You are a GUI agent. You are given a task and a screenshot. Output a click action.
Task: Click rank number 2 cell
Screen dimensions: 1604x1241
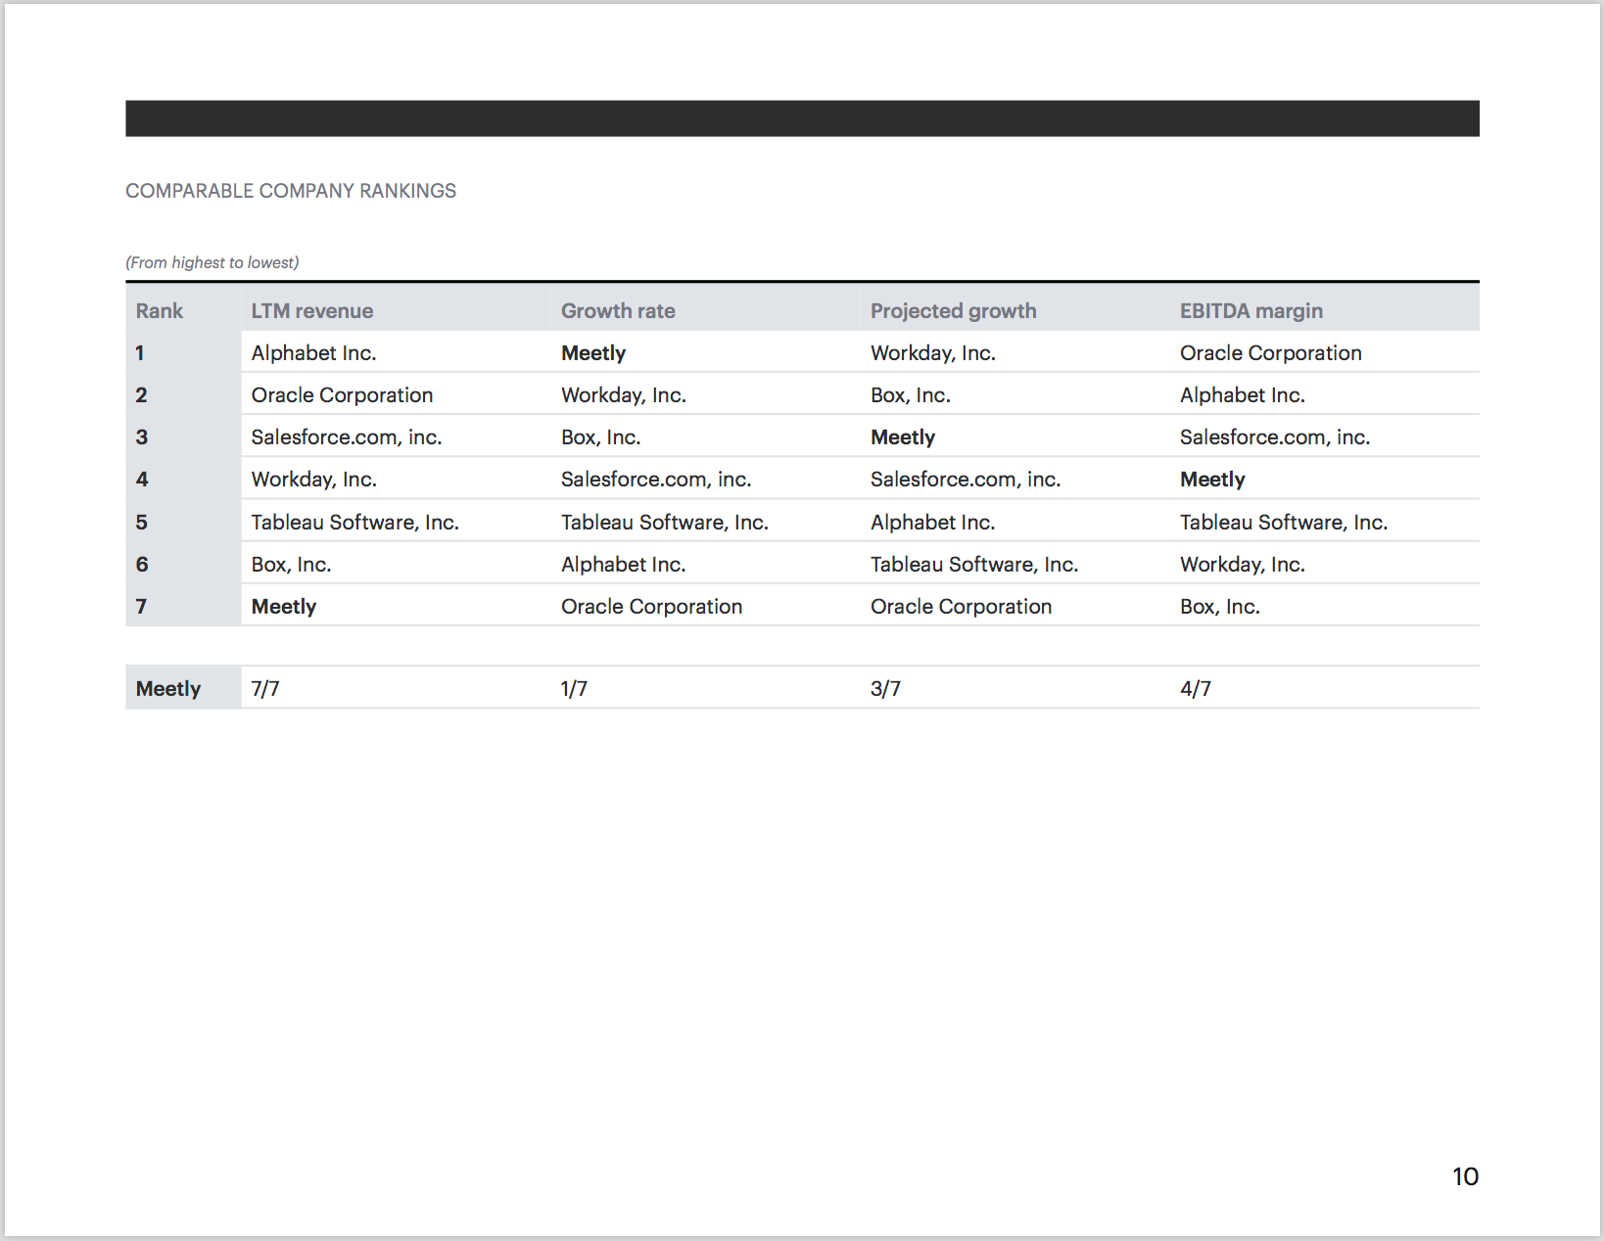pyautogui.click(x=141, y=395)
